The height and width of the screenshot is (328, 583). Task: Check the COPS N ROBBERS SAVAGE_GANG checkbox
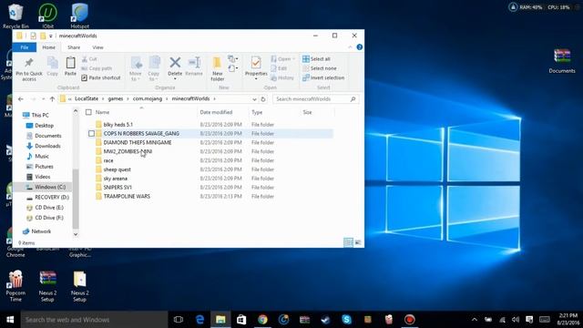91,133
